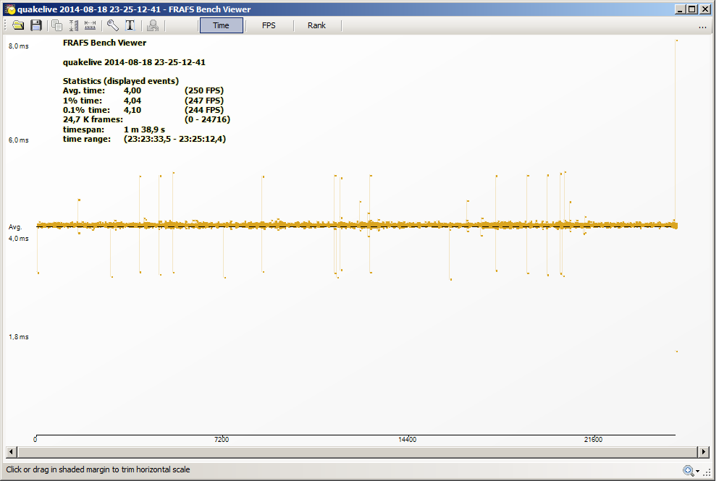
Task: Switch to Rank view mode
Action: 316,25
